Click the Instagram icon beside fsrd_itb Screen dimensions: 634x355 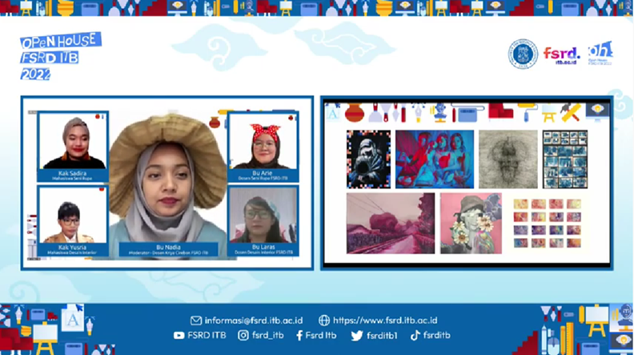[242, 336]
